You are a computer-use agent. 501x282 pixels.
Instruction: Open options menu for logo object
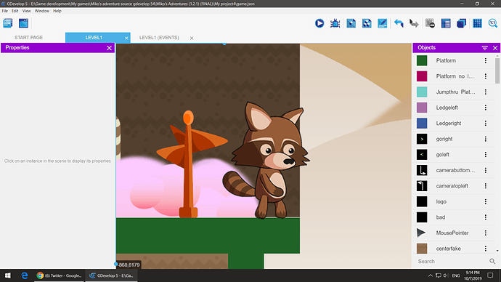pyautogui.click(x=486, y=201)
